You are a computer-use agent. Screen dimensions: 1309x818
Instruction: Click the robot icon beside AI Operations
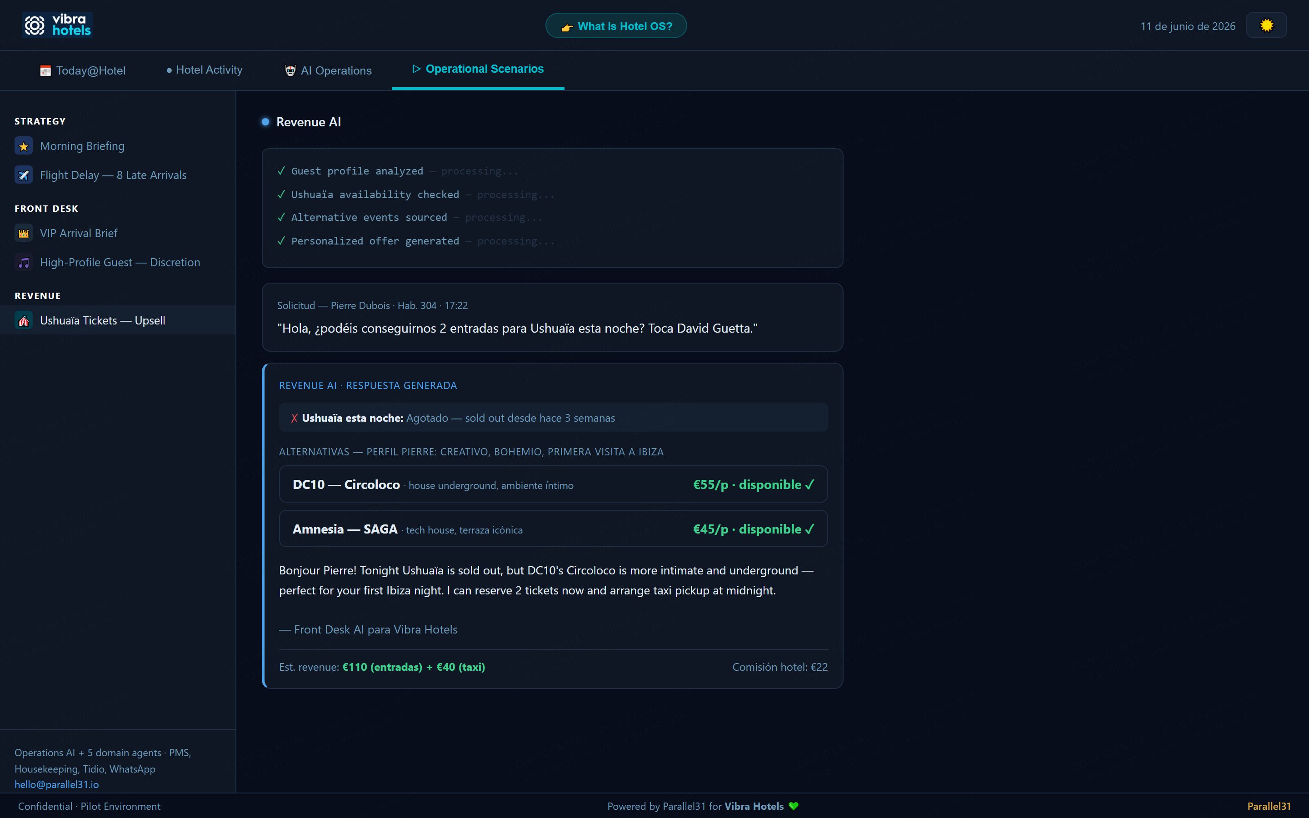(x=290, y=71)
